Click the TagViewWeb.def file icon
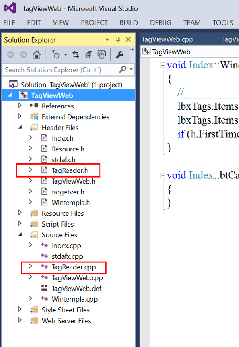The height and width of the screenshot is (347, 239). pyautogui.click(x=44, y=288)
